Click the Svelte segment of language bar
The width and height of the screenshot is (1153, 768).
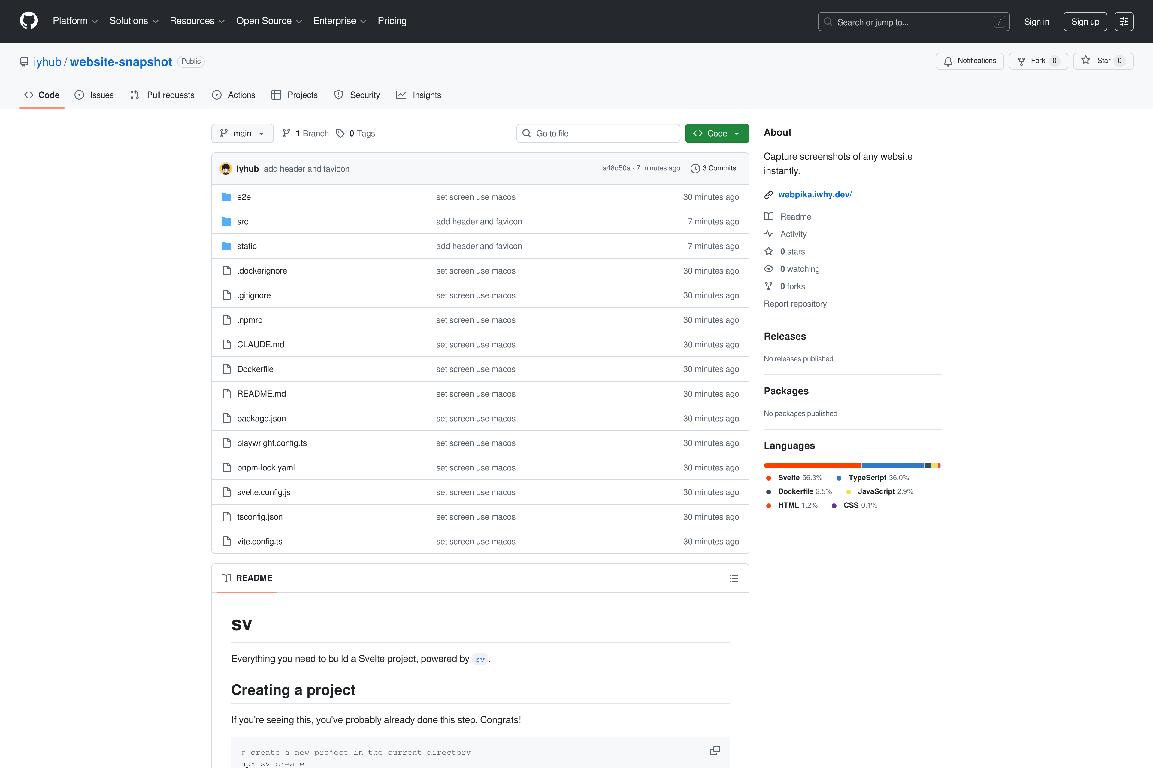tap(812, 465)
